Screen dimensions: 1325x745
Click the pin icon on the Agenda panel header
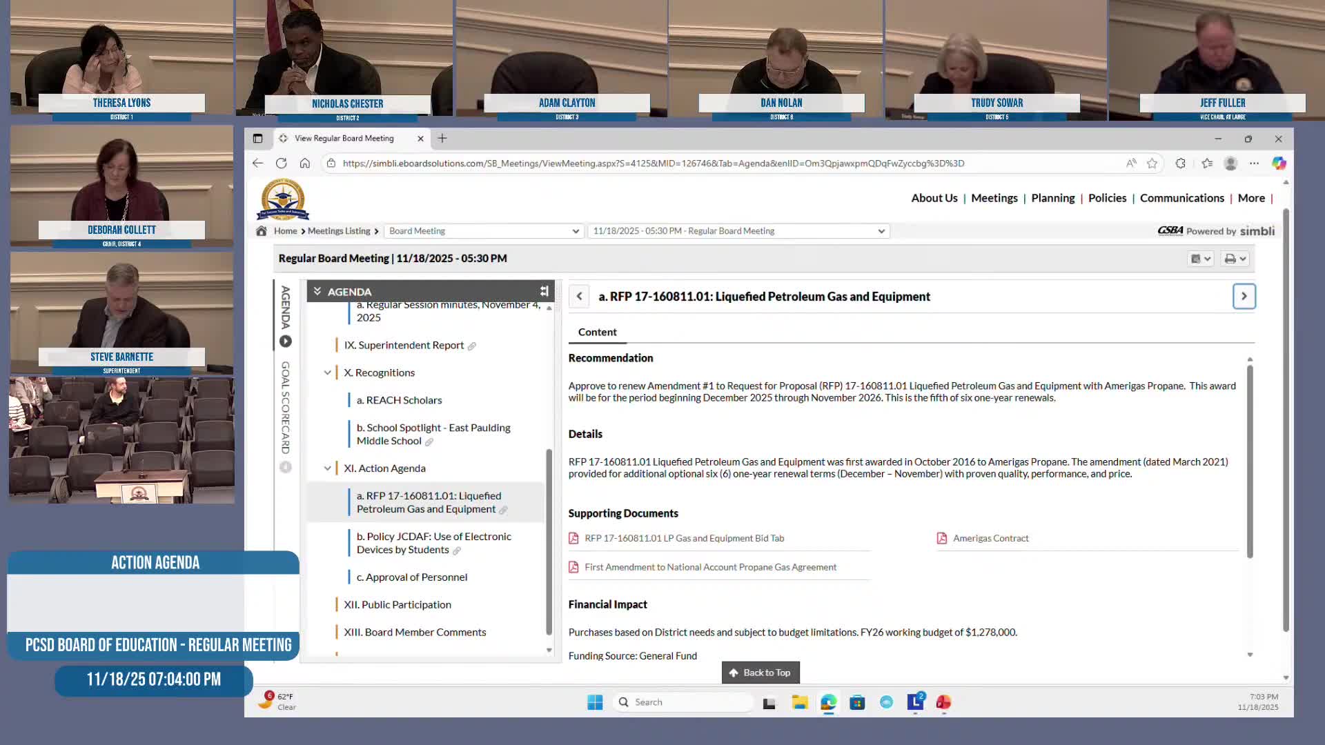click(x=544, y=290)
